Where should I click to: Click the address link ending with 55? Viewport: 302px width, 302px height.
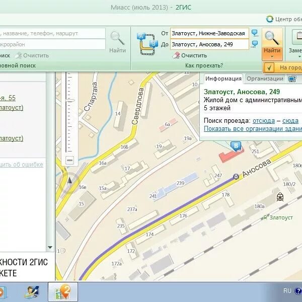click(x=8, y=98)
